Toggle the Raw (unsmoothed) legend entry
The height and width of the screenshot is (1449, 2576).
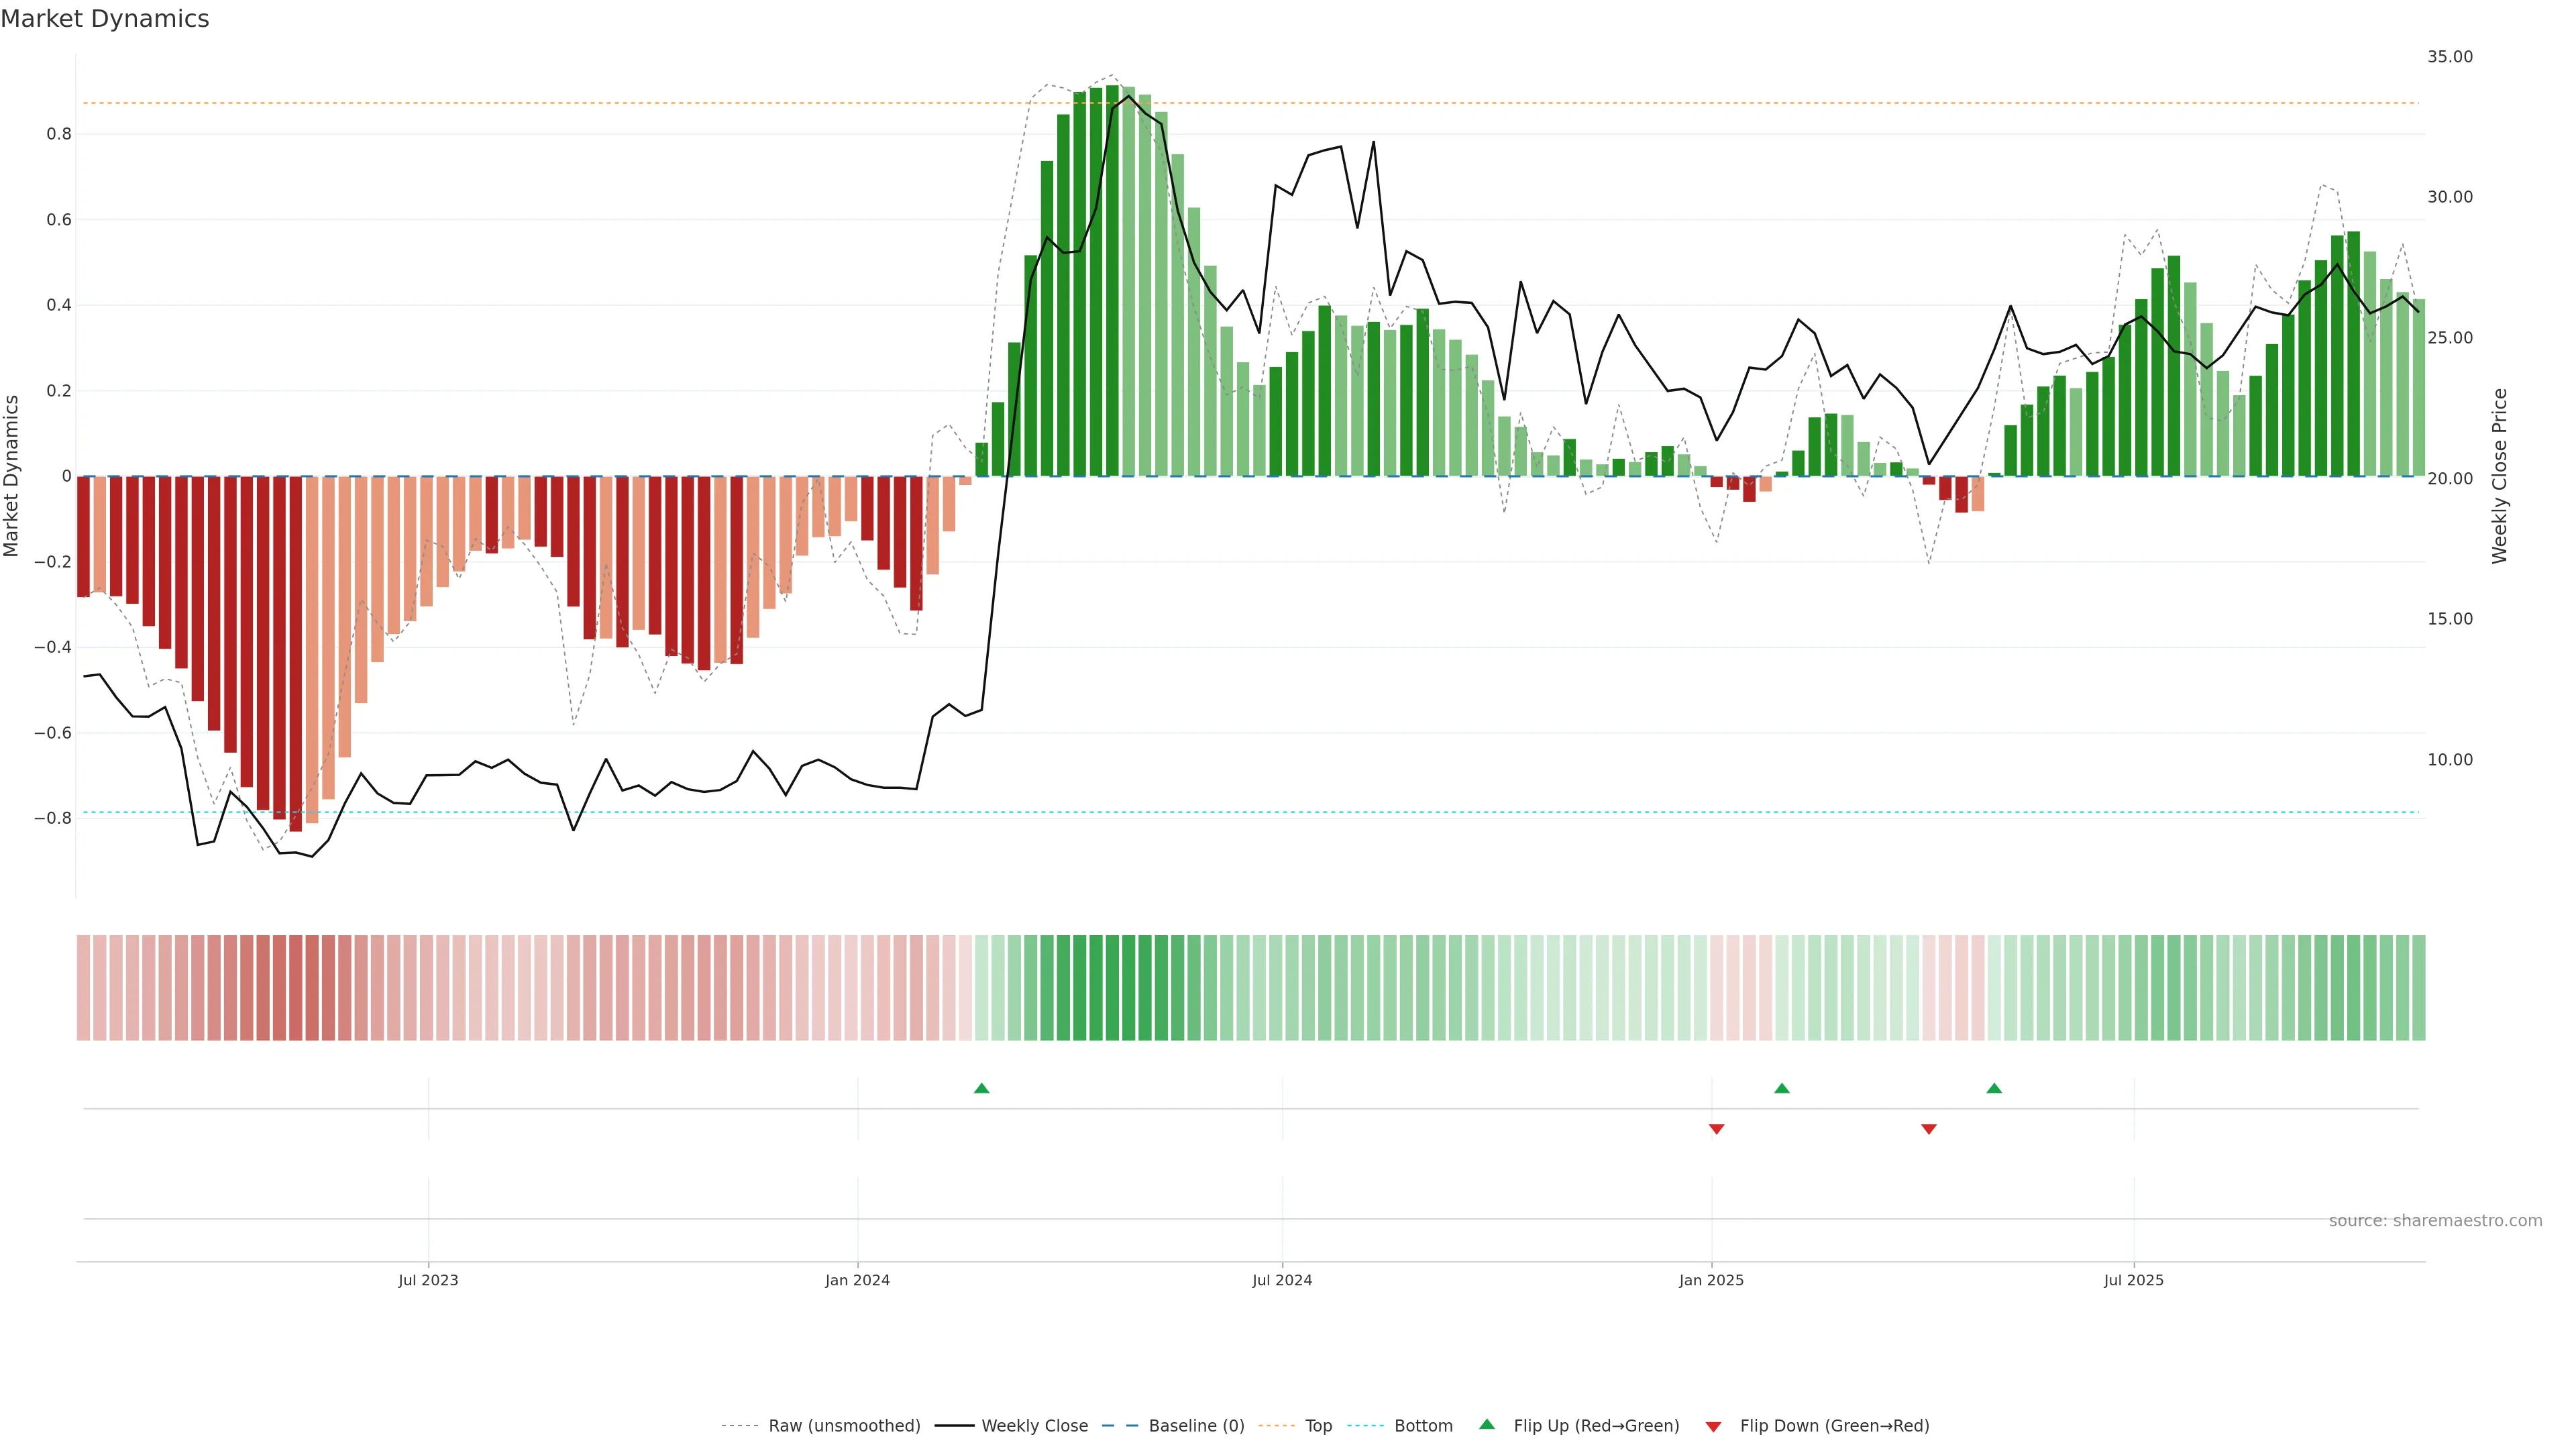[844, 1425]
